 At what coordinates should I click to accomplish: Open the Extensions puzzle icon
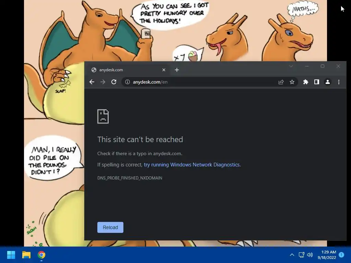coord(305,82)
